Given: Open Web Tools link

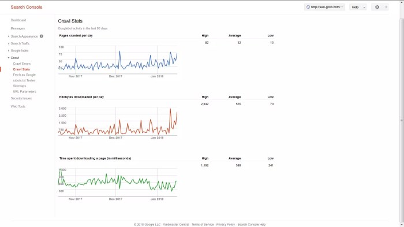Looking at the screenshot, I should 18,106.
